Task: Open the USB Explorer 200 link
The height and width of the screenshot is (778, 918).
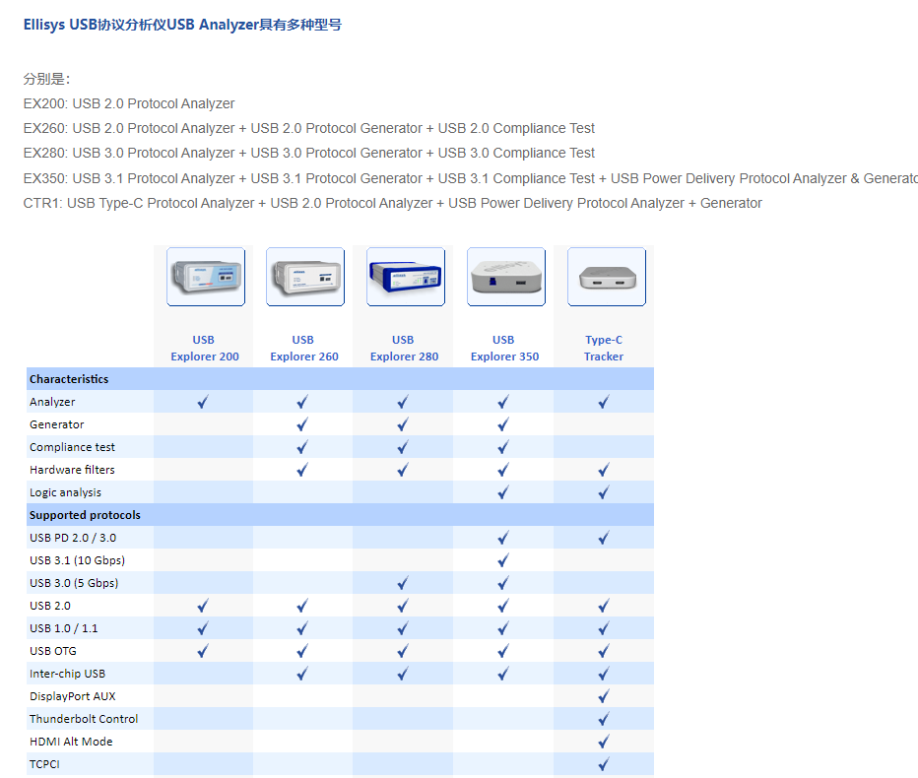Action: tap(204, 349)
